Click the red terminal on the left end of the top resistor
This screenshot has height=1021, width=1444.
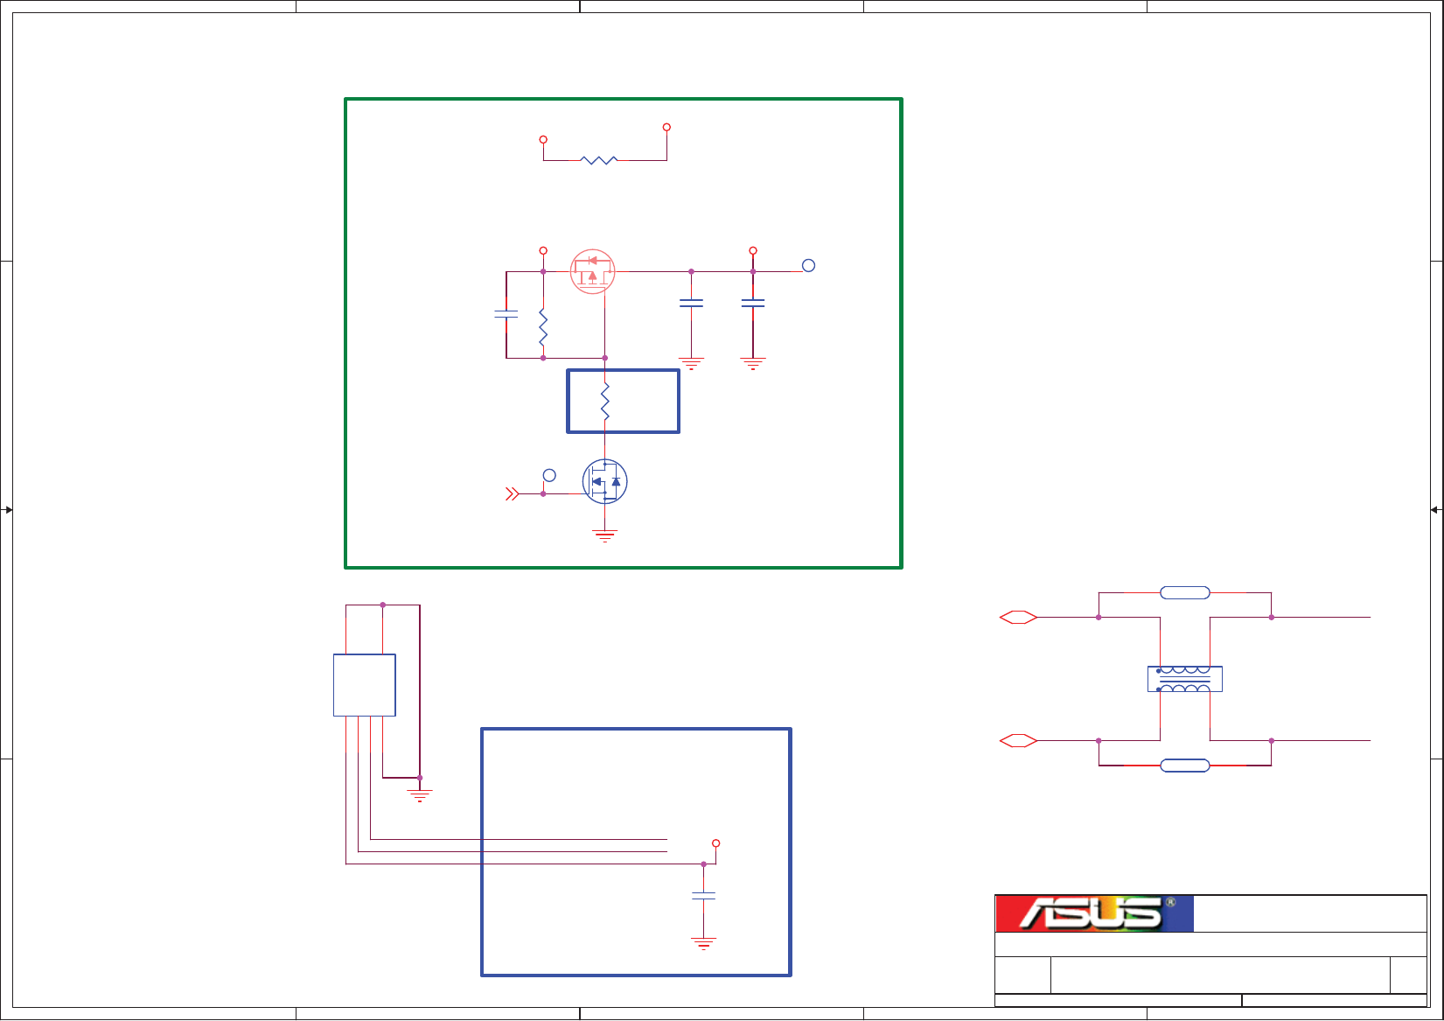[x=543, y=139]
